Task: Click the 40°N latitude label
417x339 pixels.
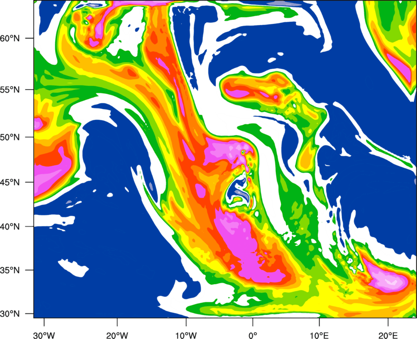Action: click(10, 227)
